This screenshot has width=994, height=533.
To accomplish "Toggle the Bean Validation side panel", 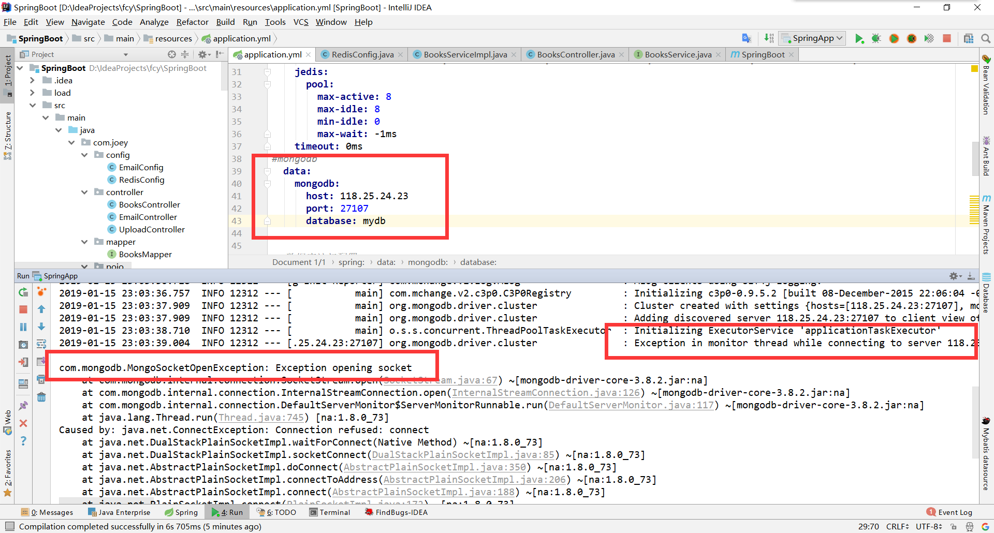I will [x=986, y=84].
